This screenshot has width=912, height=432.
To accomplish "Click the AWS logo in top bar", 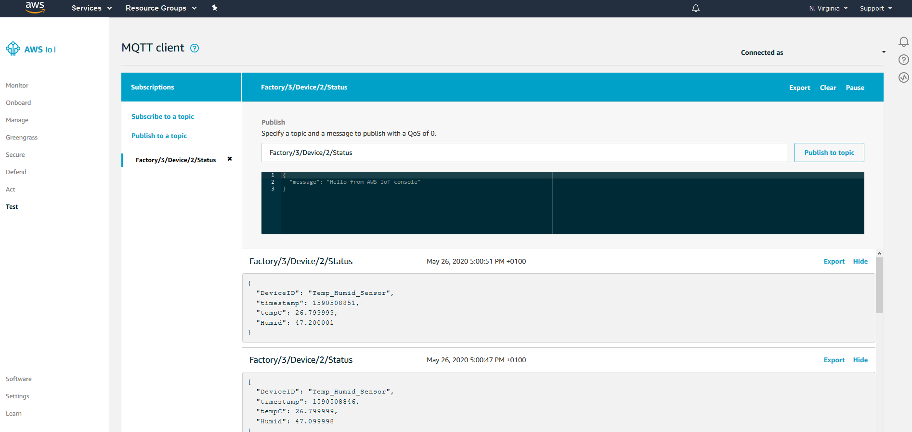I will (x=35, y=7).
